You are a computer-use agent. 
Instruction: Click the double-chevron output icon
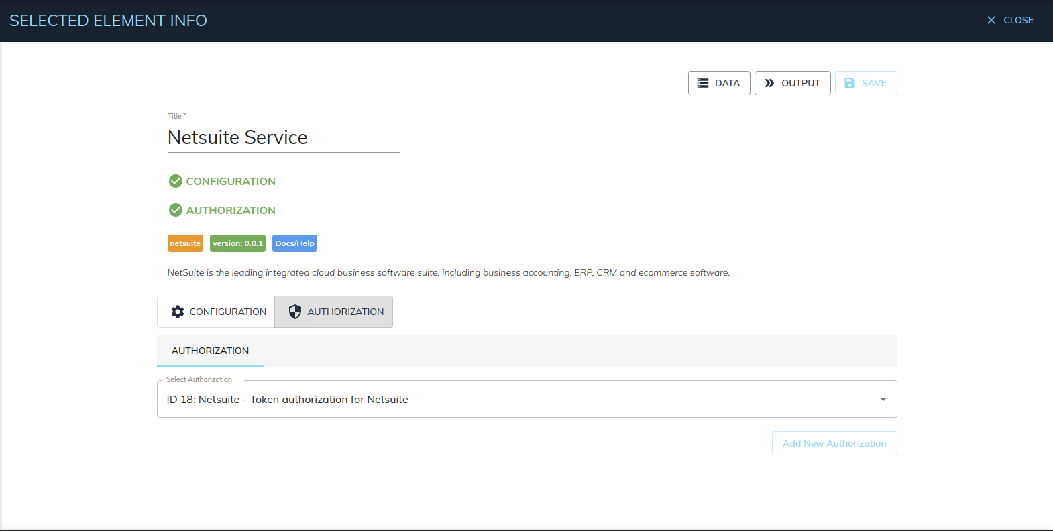[x=769, y=83]
